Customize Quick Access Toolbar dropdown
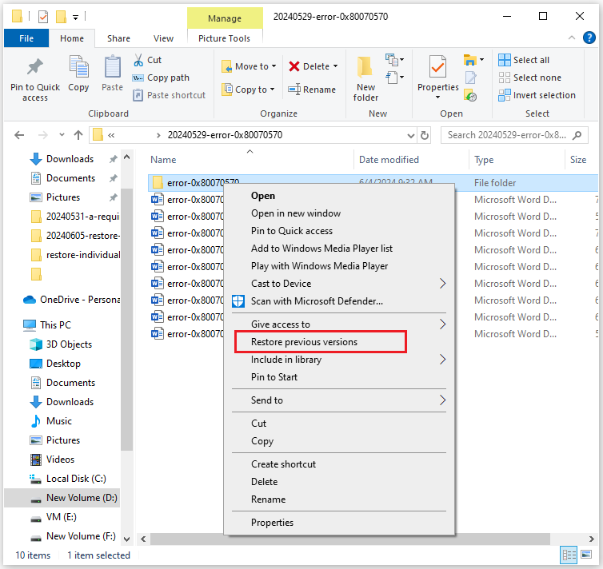603x569 pixels. click(x=75, y=17)
